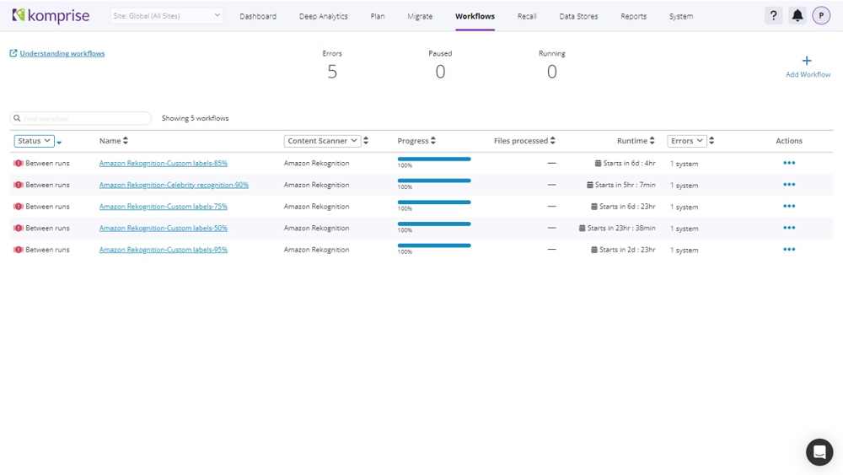843x475 pixels.
Task: Open actions menu for Celebrity recognition-90%
Action: pos(789,185)
